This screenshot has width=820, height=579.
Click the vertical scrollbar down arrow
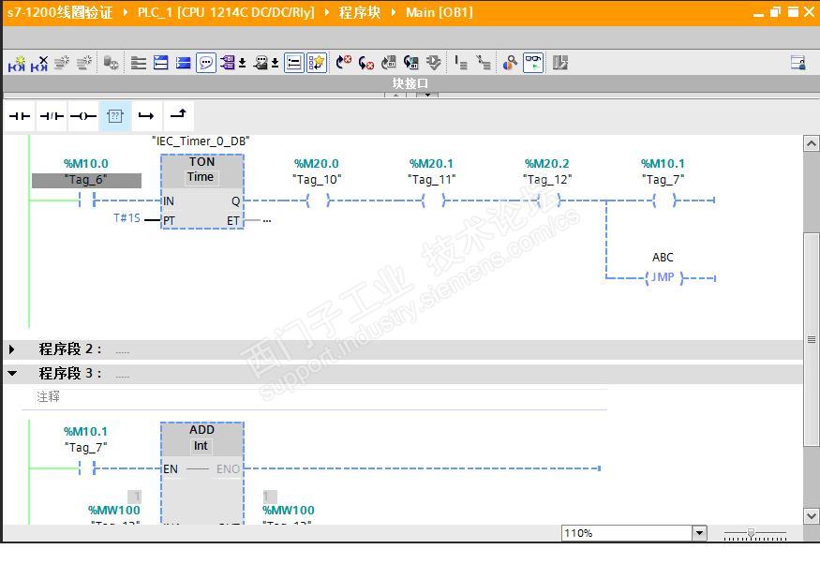[812, 515]
